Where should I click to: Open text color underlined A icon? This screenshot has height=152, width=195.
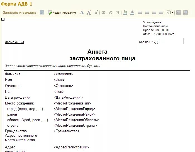[x=132, y=13]
